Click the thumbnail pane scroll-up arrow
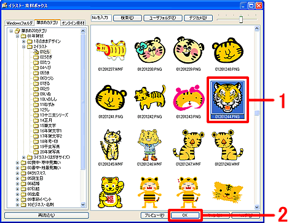 point(257,29)
